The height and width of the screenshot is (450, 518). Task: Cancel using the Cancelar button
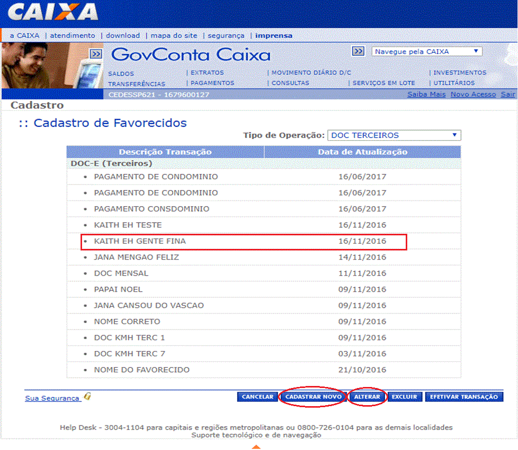pyautogui.click(x=257, y=397)
